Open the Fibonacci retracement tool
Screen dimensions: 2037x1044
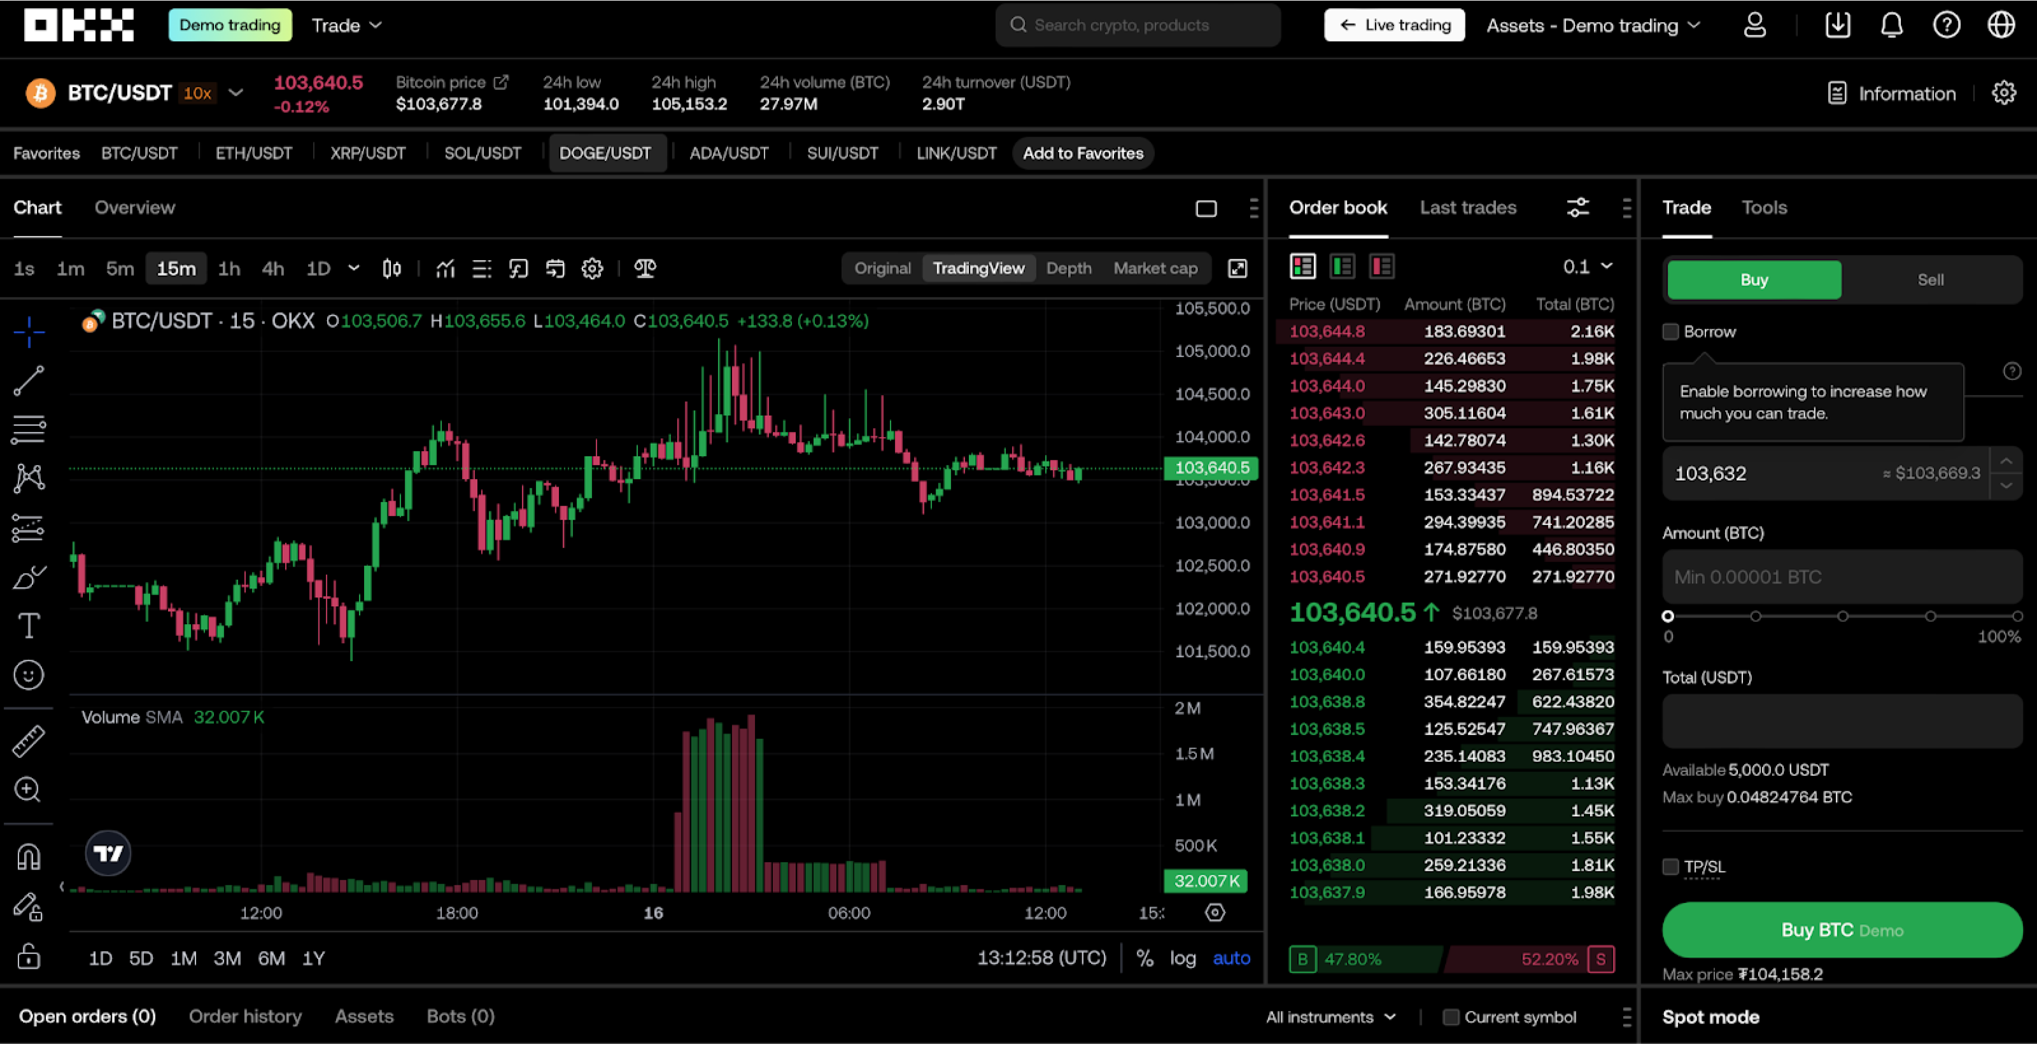tap(28, 429)
